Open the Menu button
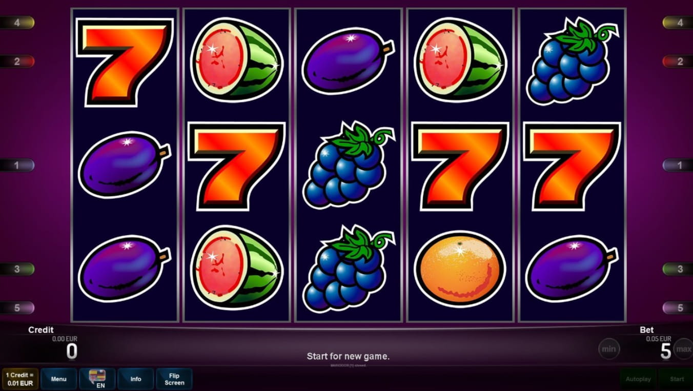The height and width of the screenshot is (391, 693). pos(59,379)
